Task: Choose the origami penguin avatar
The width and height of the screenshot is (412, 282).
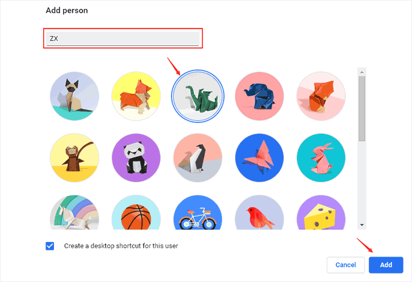Action: tap(198, 158)
